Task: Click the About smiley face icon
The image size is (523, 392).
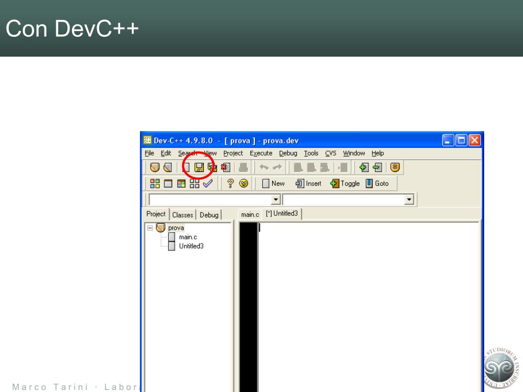Action: (x=244, y=183)
